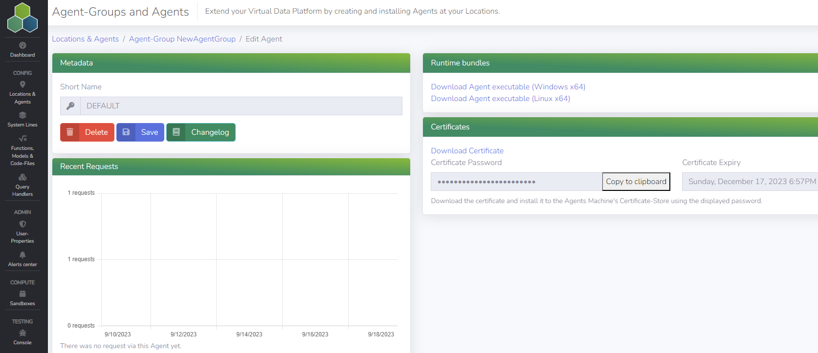Navigate to Locations & Agents breadcrumb
This screenshot has width=818, height=353.
[x=86, y=39]
